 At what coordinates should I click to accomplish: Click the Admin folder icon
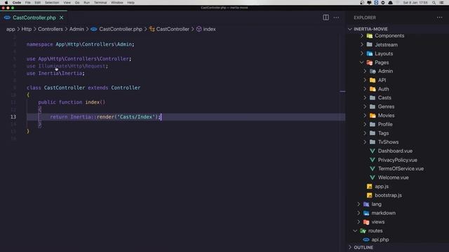click(373, 71)
